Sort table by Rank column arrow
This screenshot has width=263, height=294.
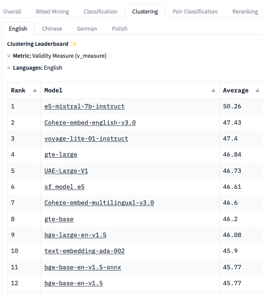(x=35, y=90)
